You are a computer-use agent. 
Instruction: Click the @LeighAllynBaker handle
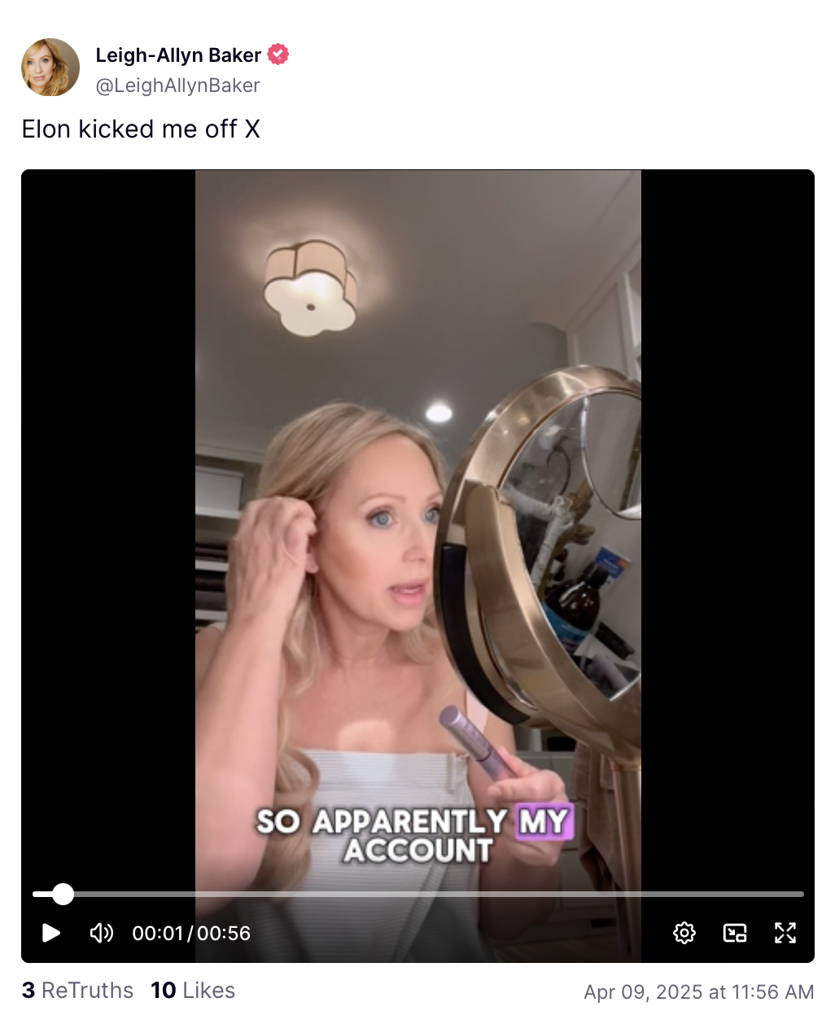177,85
